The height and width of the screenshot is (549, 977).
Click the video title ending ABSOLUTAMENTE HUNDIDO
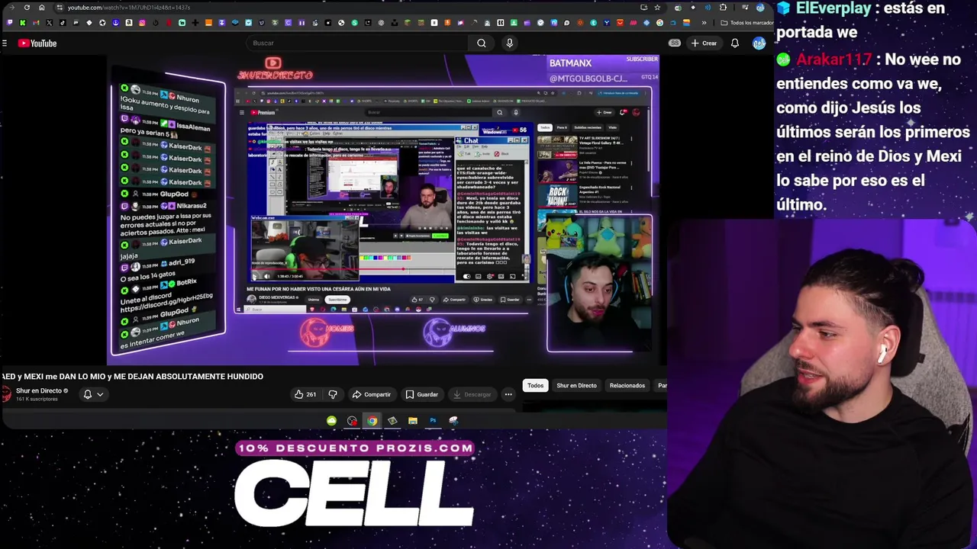pyautogui.click(x=133, y=377)
